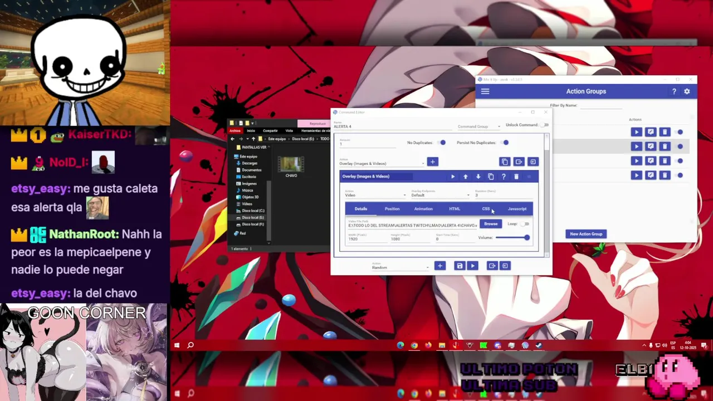Test the Overlay action with its play icon

point(452,177)
